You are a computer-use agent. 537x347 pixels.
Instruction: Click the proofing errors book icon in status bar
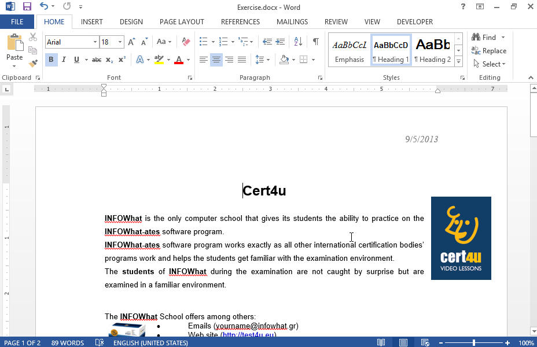click(x=100, y=342)
